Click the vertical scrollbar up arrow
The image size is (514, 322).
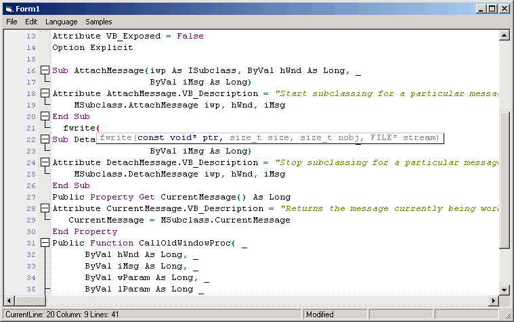(x=505, y=36)
